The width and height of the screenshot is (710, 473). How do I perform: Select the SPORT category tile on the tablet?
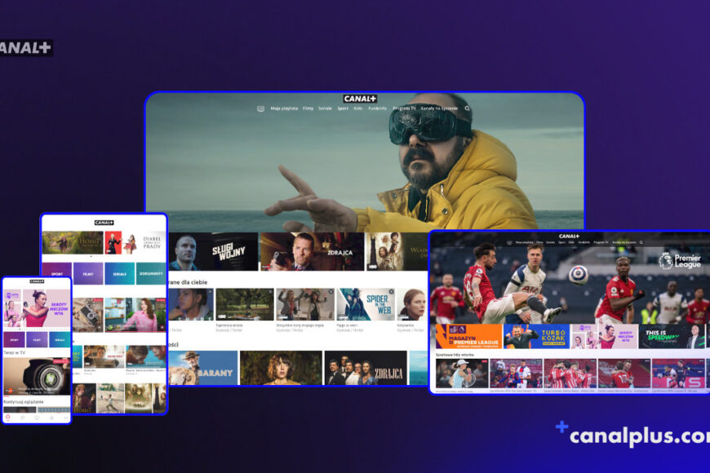point(59,271)
